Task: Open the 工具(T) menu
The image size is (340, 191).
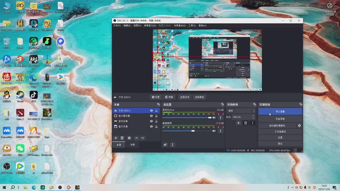Action: click(x=192, y=25)
